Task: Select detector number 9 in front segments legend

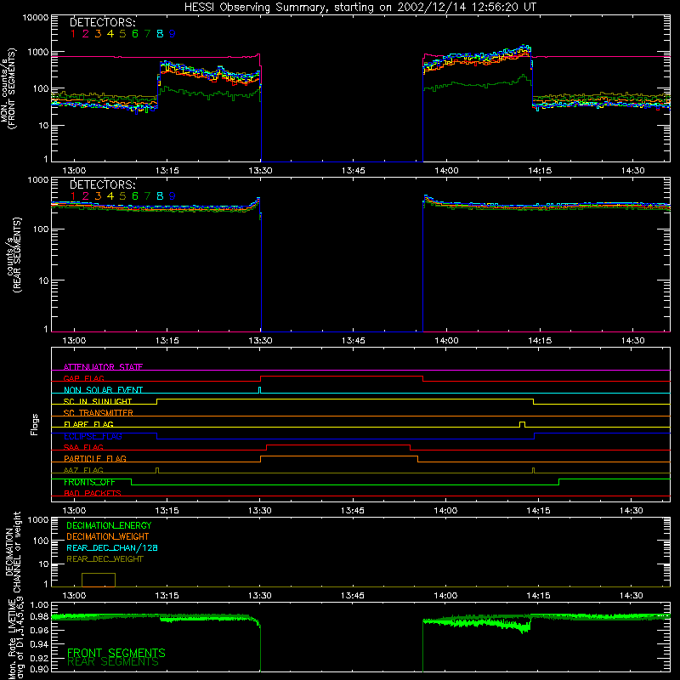Action: 173,34
